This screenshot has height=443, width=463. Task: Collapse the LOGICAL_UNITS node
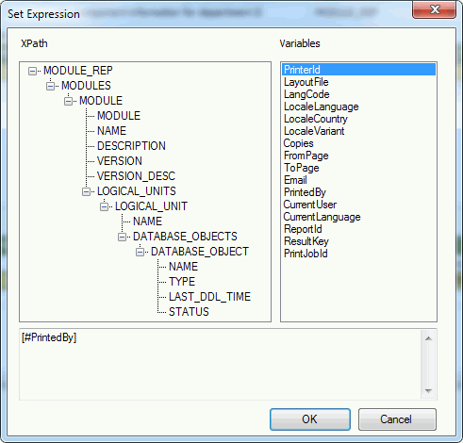click(x=86, y=191)
